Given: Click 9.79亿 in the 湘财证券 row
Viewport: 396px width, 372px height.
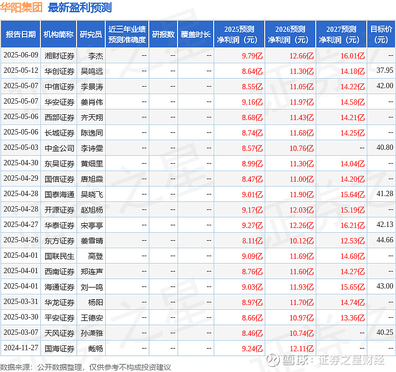Looking at the screenshot, I should [x=252, y=56].
